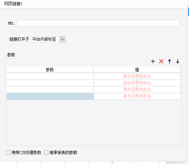Image resolution: width=189 pixels, height=164 pixels.
Task: Enable 使用CJK处理参数 checkbox
Action: tap(8, 152)
